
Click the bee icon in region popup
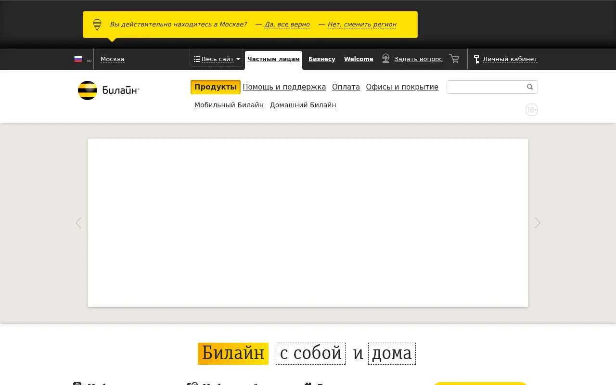pyautogui.click(x=97, y=25)
